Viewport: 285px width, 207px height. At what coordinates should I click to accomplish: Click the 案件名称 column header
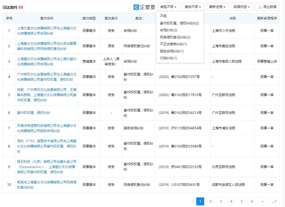pos(47,18)
